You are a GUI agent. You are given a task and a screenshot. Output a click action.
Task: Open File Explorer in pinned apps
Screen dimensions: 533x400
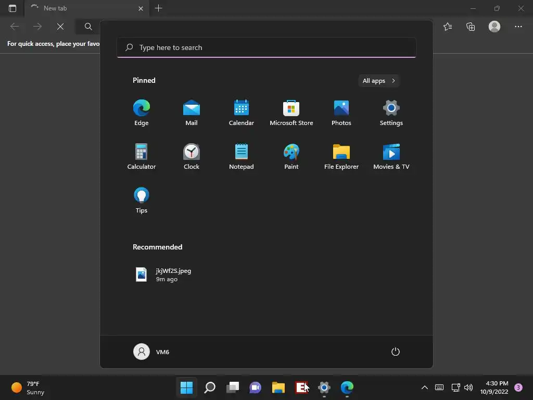341,156
